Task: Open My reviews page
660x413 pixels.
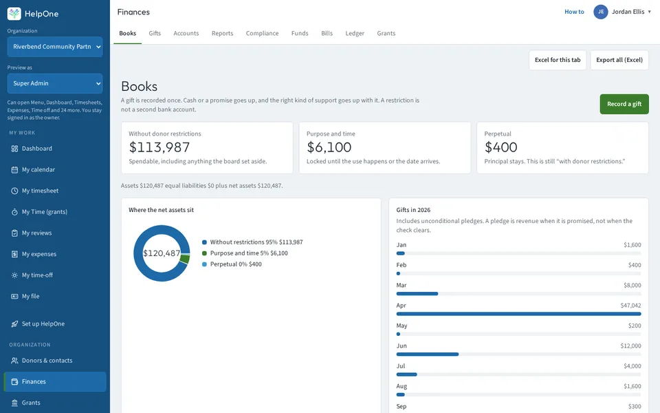Action: [55, 233]
